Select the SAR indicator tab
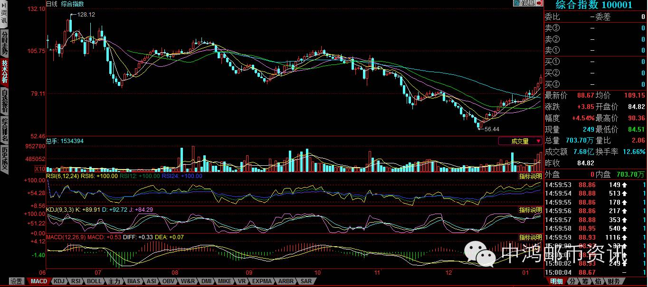 coord(306,281)
